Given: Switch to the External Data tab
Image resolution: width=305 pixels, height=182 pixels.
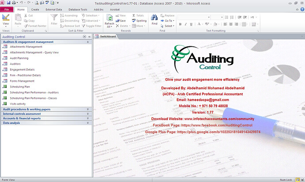Looking at the screenshot, I should point(54,9).
